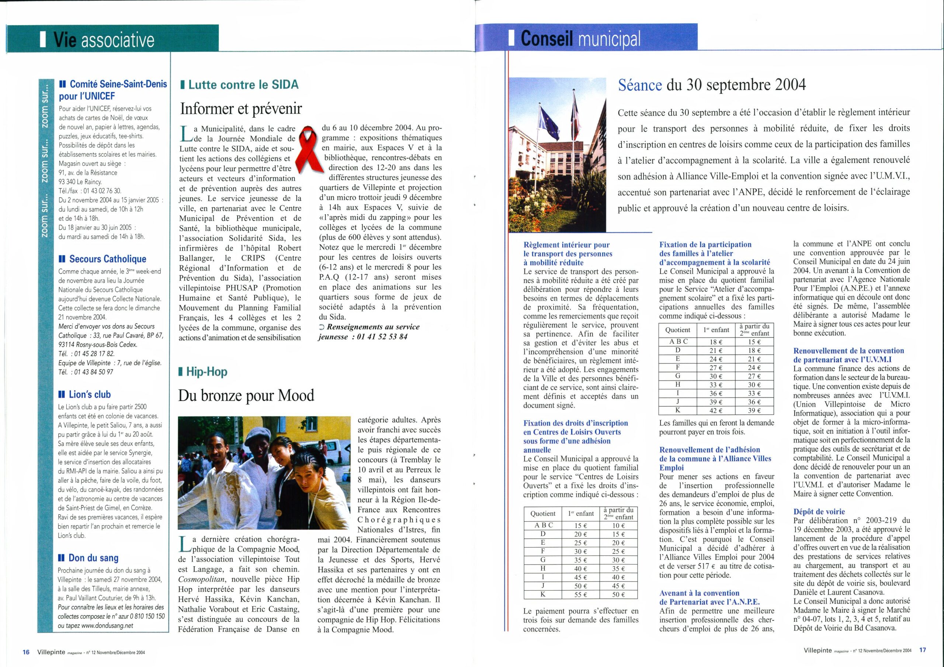
Task: Click the town hall flags photo
Action: (557, 154)
